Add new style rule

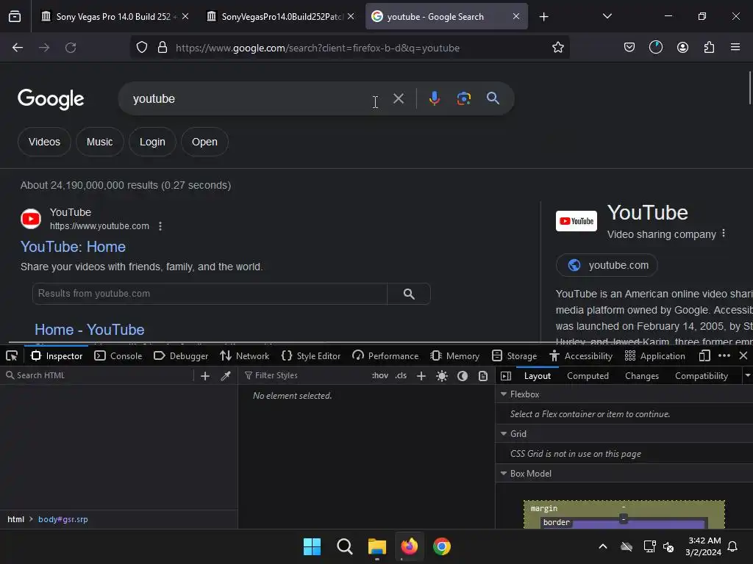click(421, 376)
